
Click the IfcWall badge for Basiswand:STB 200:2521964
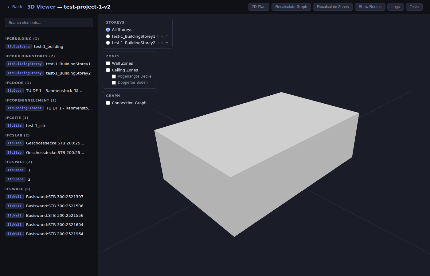[x=14, y=234]
